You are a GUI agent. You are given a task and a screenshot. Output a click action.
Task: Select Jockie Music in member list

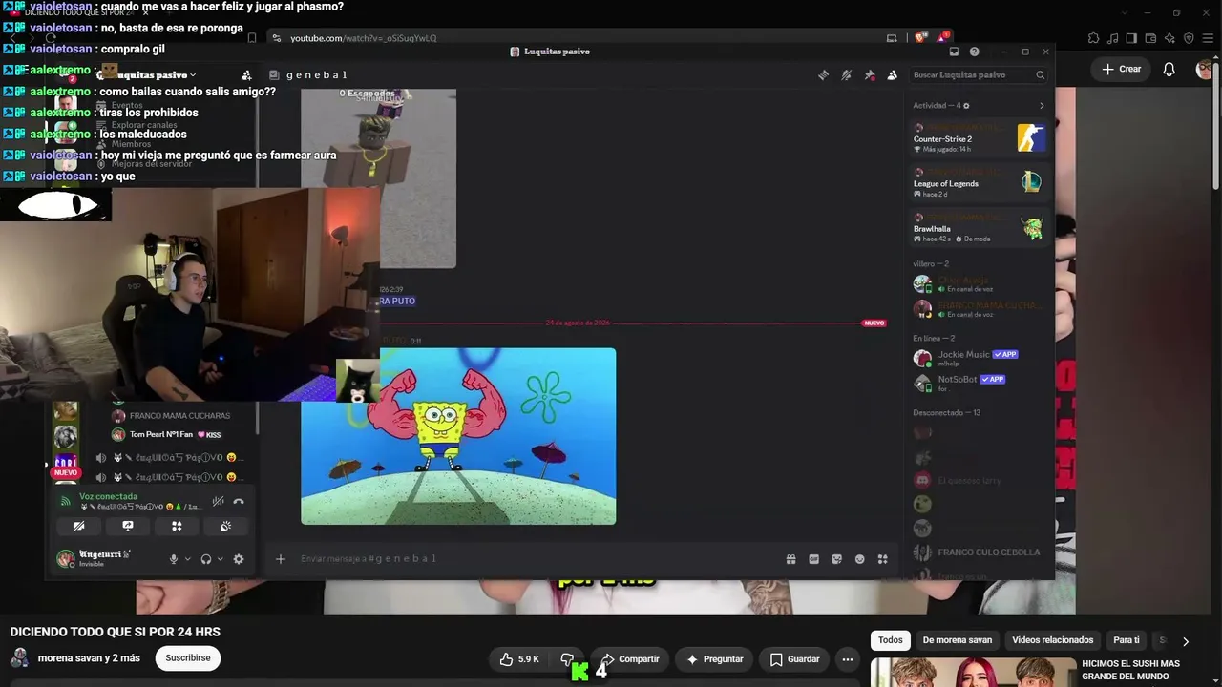click(x=980, y=358)
